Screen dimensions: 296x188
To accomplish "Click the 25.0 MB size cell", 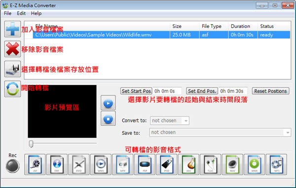I will (x=185, y=35).
